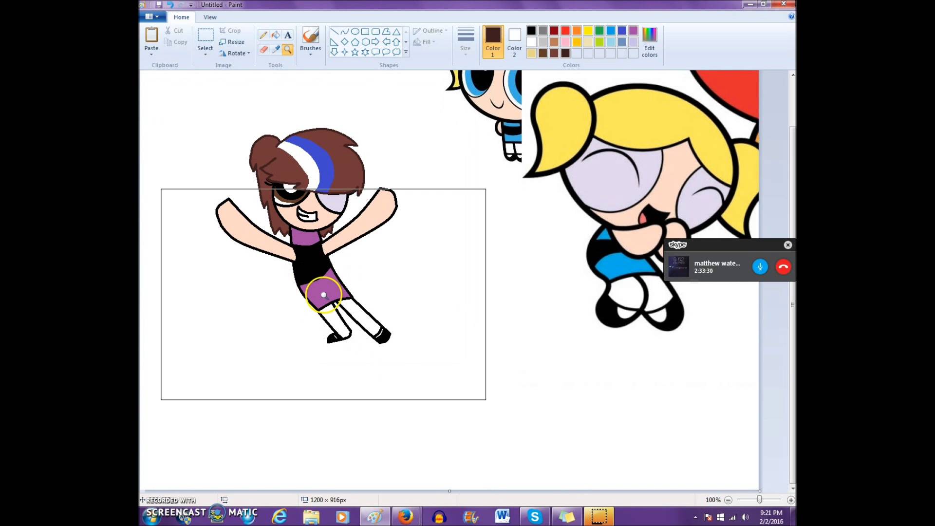Pick the red color swatch
This screenshot has height=526, width=935.
[565, 31]
